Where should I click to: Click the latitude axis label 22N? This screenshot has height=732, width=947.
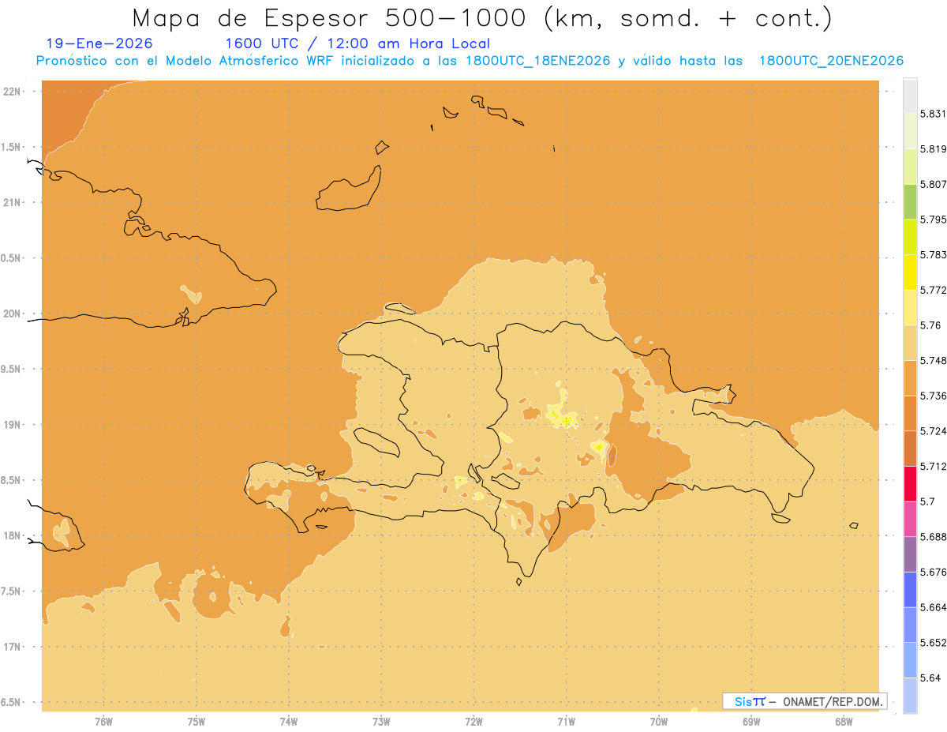pos(13,92)
